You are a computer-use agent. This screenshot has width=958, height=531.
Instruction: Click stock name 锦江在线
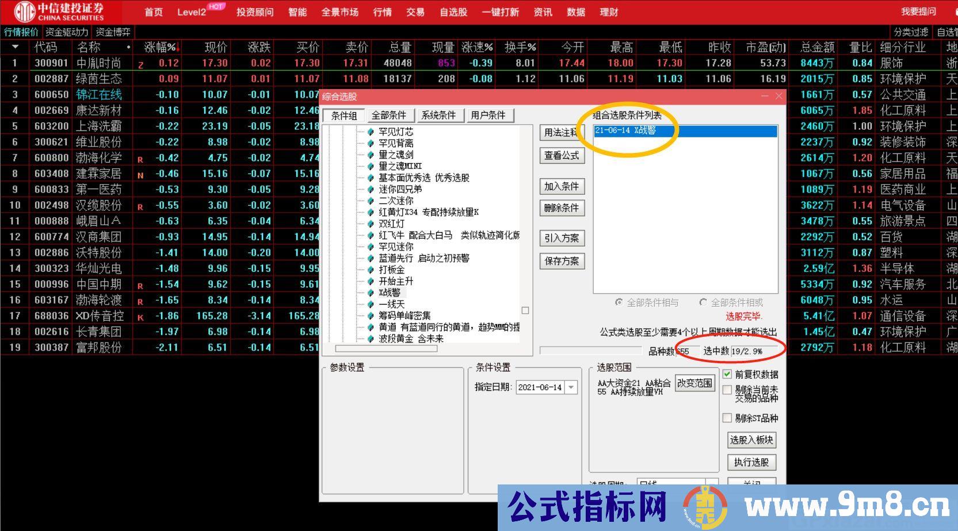pos(98,94)
